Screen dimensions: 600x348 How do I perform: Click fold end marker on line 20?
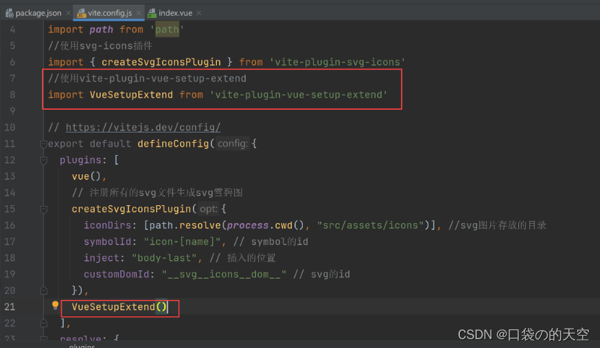44,290
